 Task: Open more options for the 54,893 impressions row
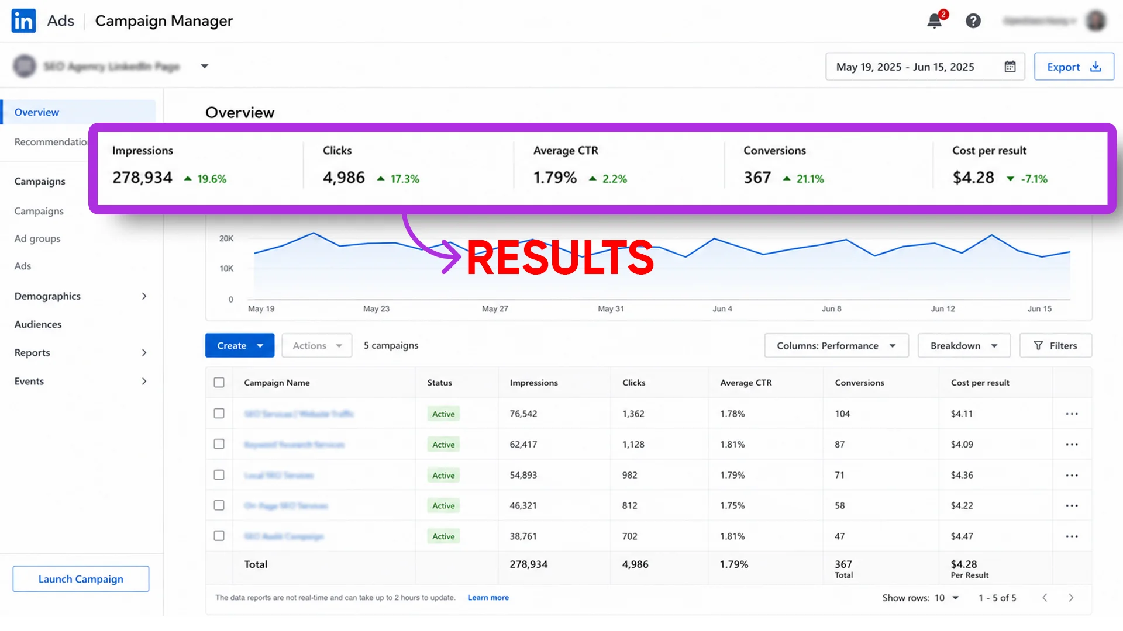coord(1072,475)
